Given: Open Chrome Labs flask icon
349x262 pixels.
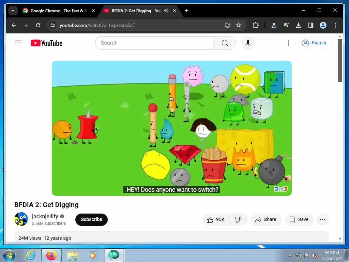Looking at the screenshot, I should (274, 25).
